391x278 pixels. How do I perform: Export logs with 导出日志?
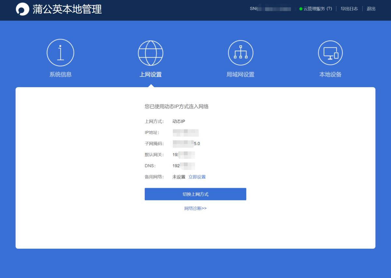point(349,9)
